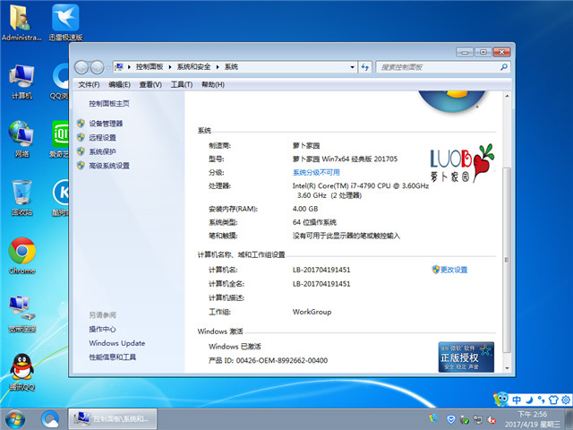The width and height of the screenshot is (573, 430).
Task: Open the 系统分级不可用 link
Action: tap(316, 172)
